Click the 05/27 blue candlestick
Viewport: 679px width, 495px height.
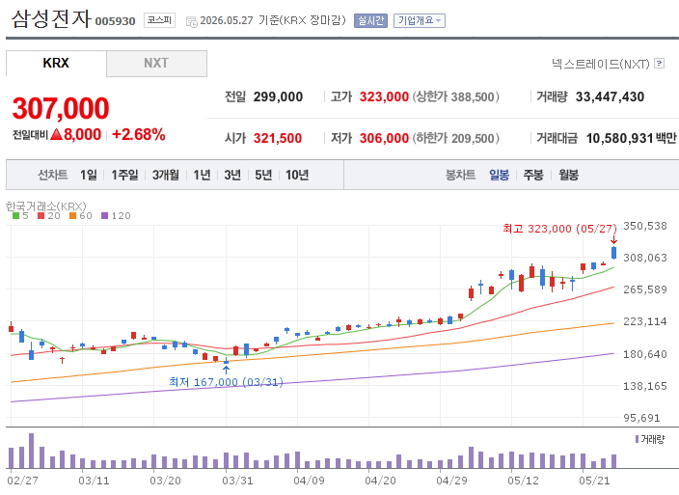click(x=613, y=253)
